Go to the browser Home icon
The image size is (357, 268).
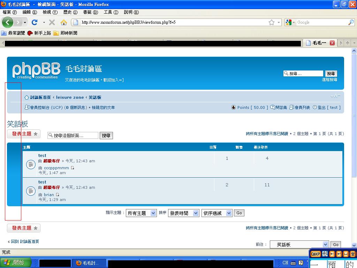click(x=64, y=22)
